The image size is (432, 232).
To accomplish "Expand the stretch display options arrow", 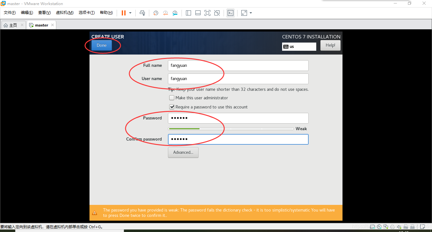I will coord(251,13).
